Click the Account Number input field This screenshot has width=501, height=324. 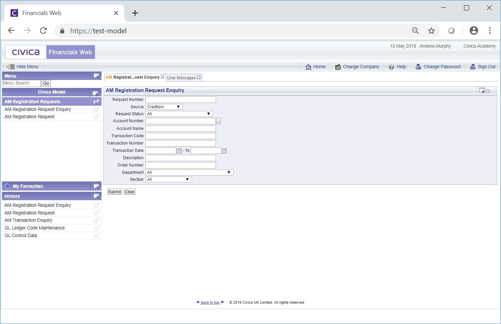(181, 121)
